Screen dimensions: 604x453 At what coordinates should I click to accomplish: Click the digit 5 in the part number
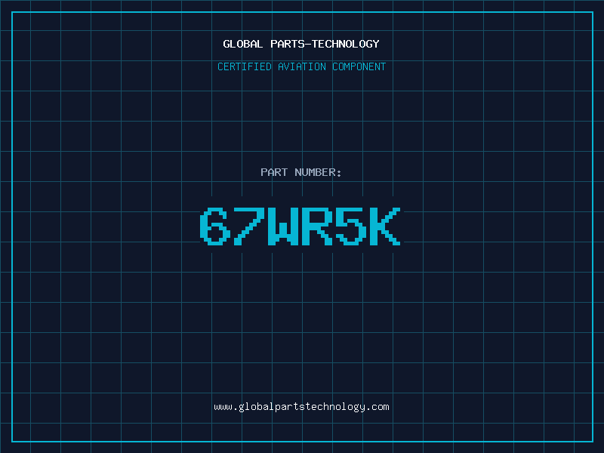(352, 226)
